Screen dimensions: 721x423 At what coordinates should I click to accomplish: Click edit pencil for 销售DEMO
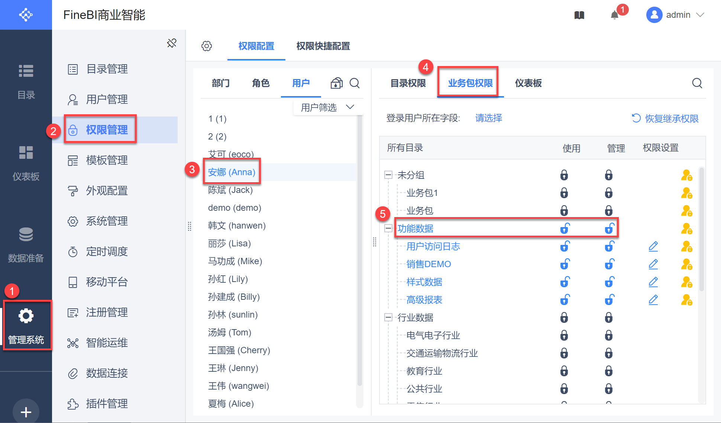click(653, 264)
